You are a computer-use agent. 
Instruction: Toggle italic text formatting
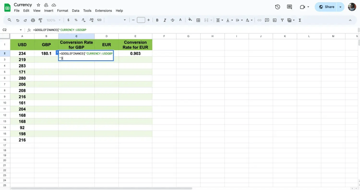(x=165, y=20)
